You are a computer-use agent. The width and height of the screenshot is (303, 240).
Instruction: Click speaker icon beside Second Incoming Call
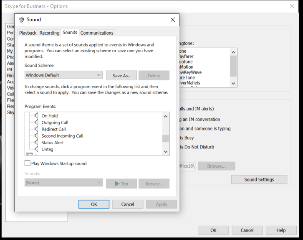36,136
